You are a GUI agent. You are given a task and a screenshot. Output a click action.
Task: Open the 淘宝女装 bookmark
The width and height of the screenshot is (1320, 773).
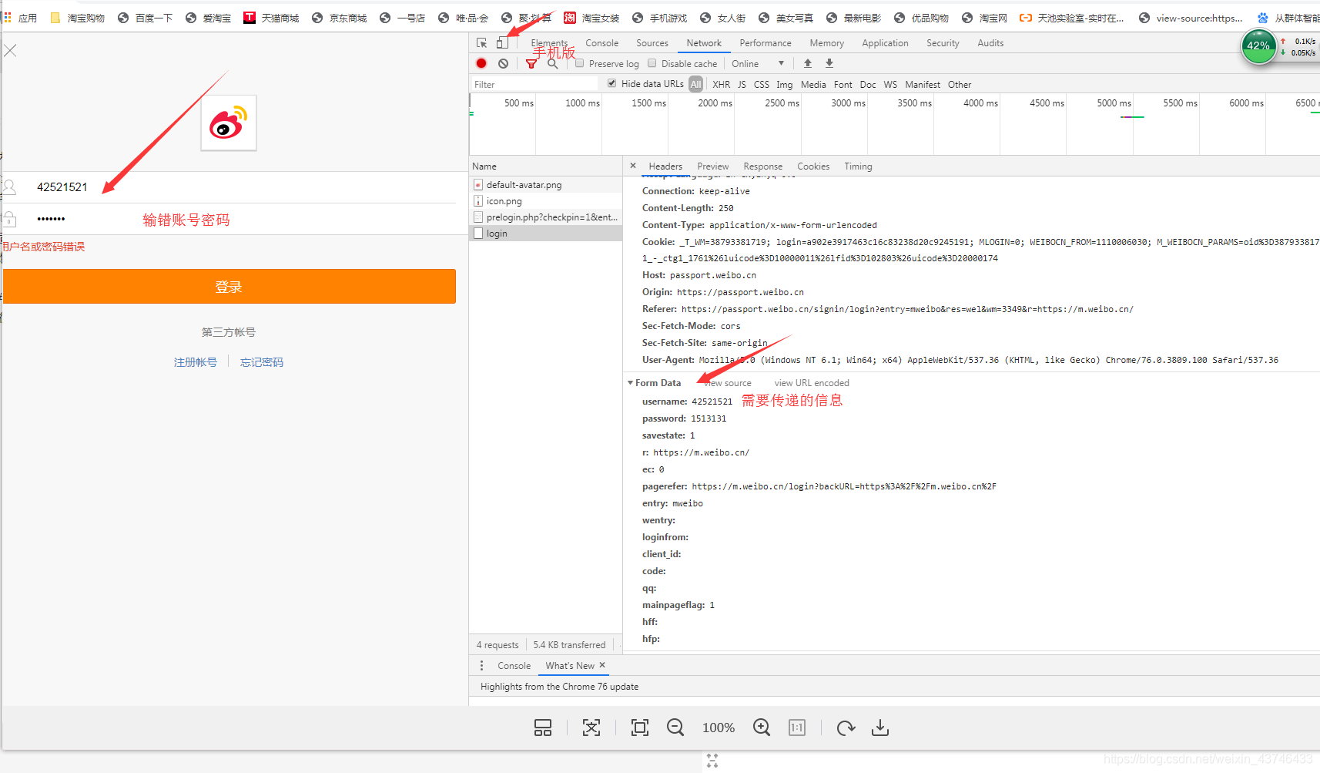click(591, 18)
